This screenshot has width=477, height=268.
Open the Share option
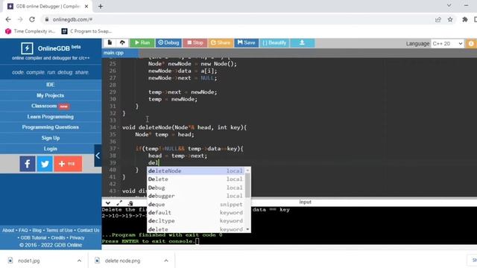pyautogui.click(x=221, y=43)
